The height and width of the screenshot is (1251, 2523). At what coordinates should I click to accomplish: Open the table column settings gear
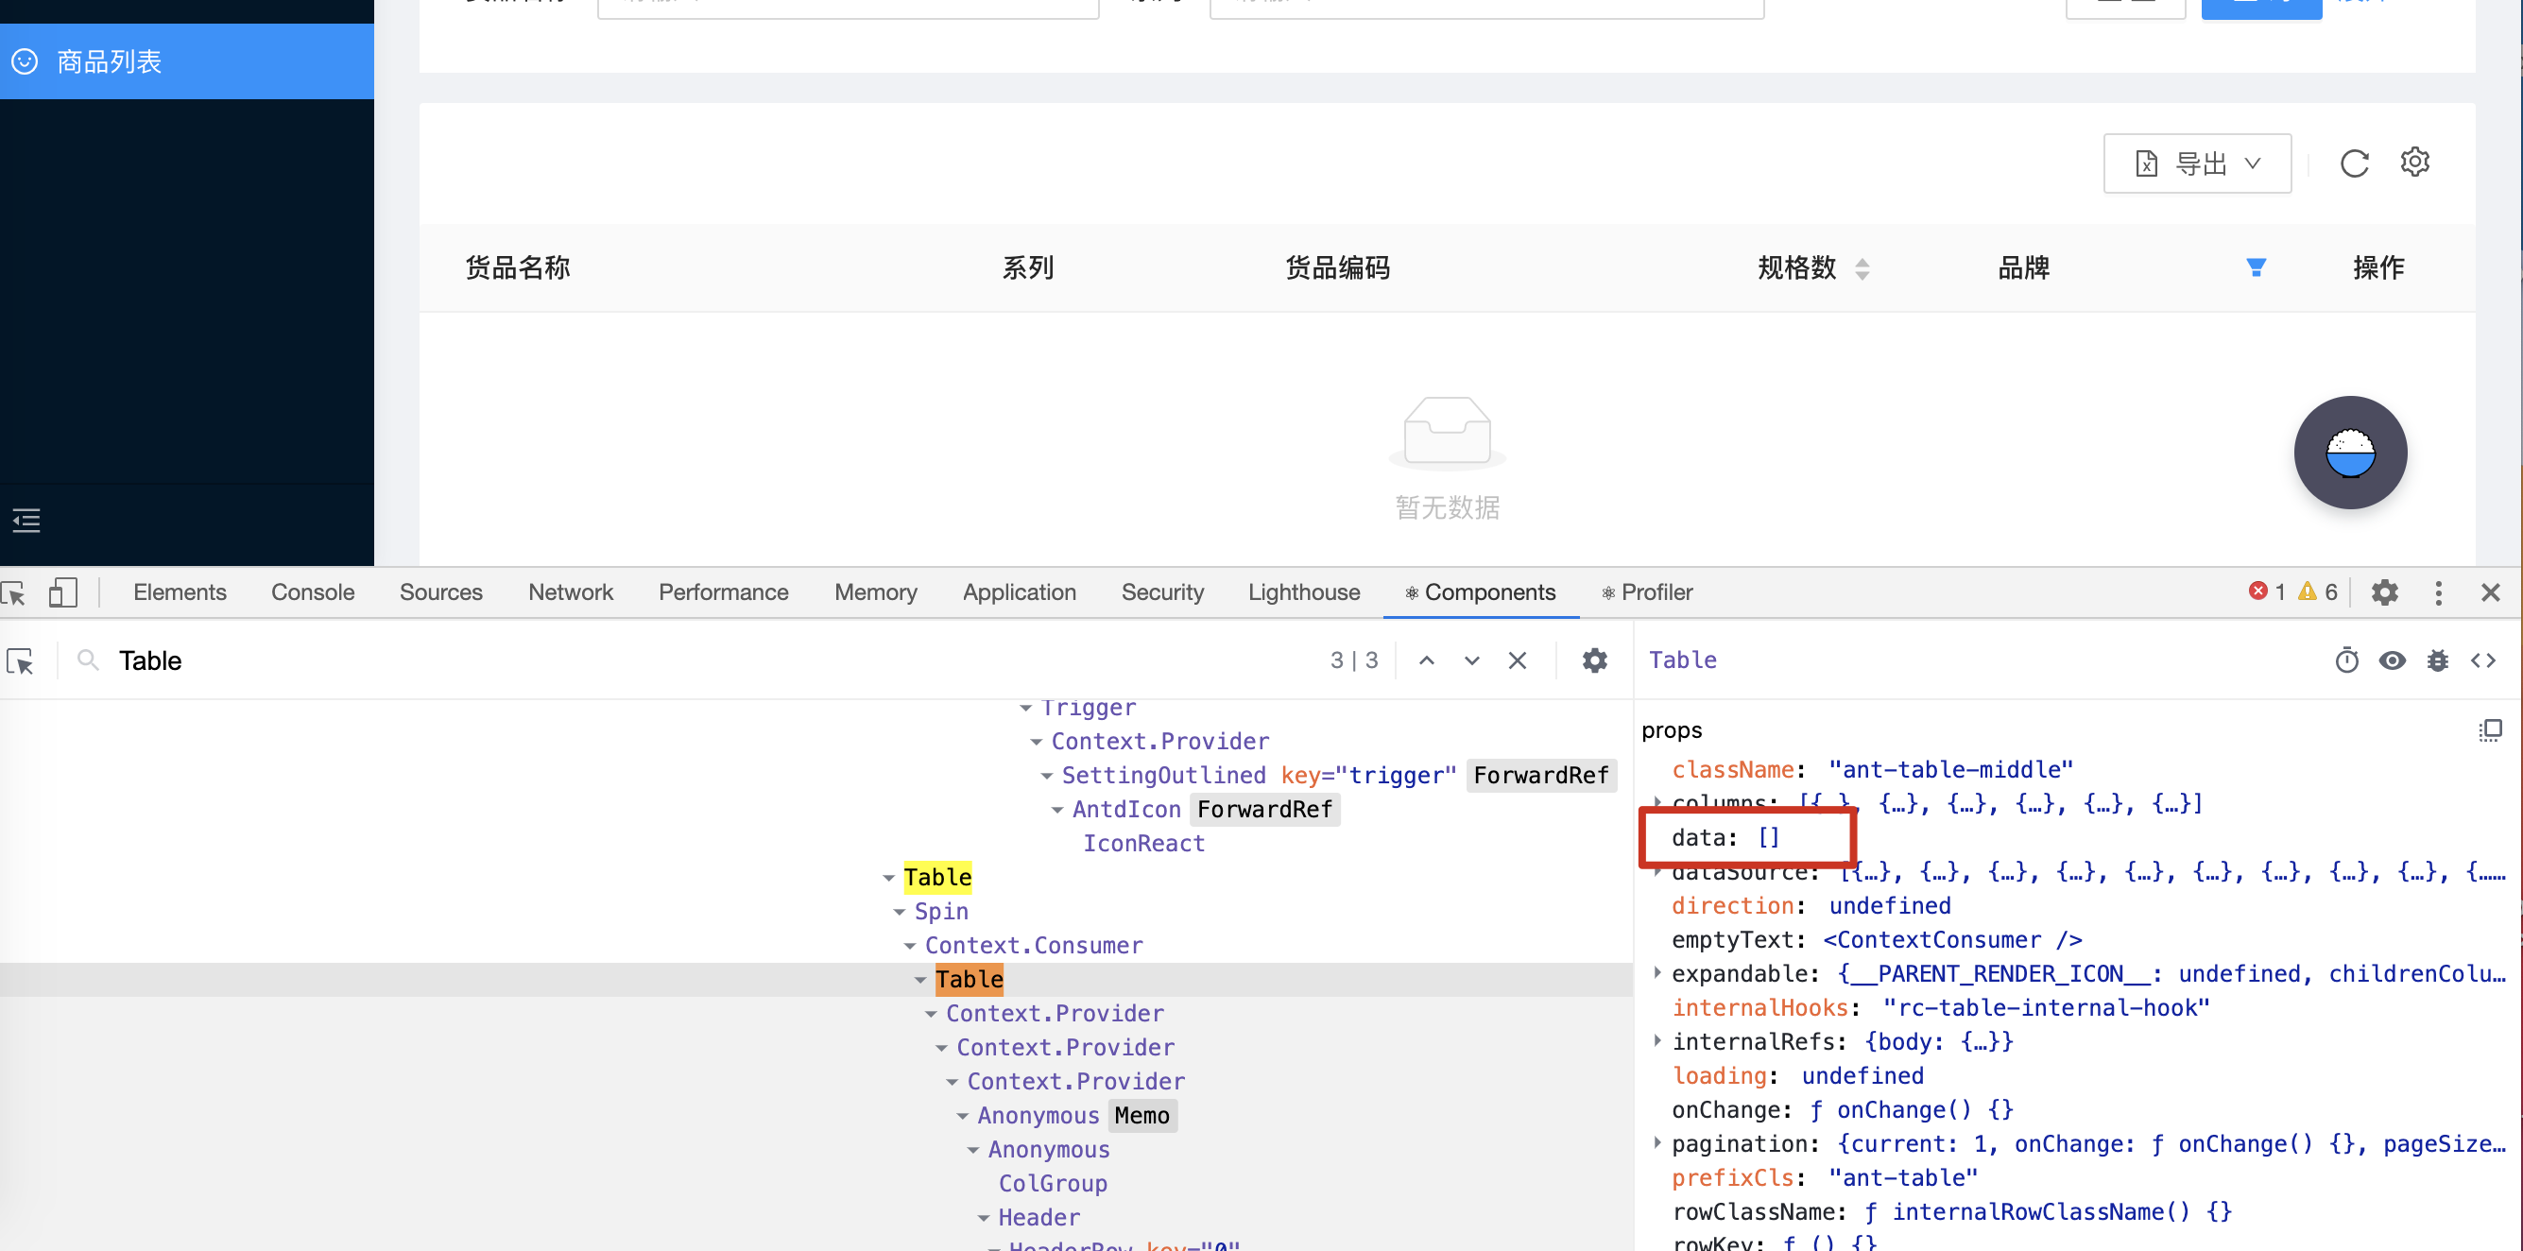point(2414,162)
